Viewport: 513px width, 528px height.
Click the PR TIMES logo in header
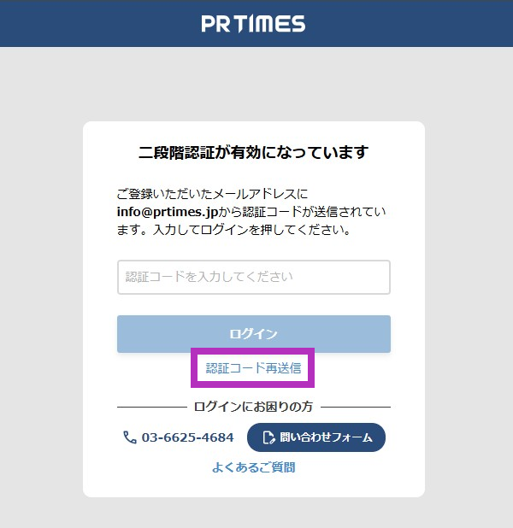pos(253,23)
